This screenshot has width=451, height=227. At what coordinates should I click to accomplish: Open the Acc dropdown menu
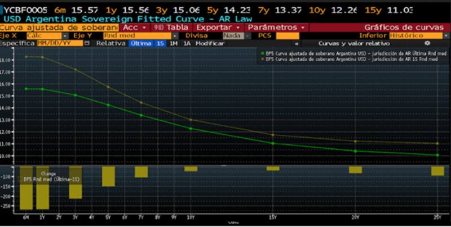point(133,27)
